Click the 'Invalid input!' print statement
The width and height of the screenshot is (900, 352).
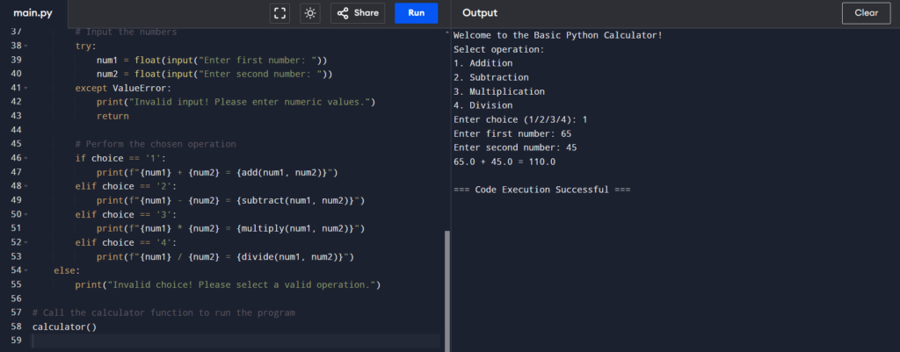click(x=236, y=102)
